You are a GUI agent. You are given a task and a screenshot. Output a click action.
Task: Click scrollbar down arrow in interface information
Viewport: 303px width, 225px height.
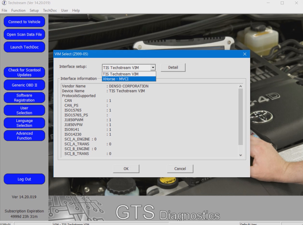[x=241, y=155]
